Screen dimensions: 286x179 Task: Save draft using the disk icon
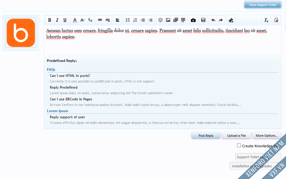click(203, 20)
